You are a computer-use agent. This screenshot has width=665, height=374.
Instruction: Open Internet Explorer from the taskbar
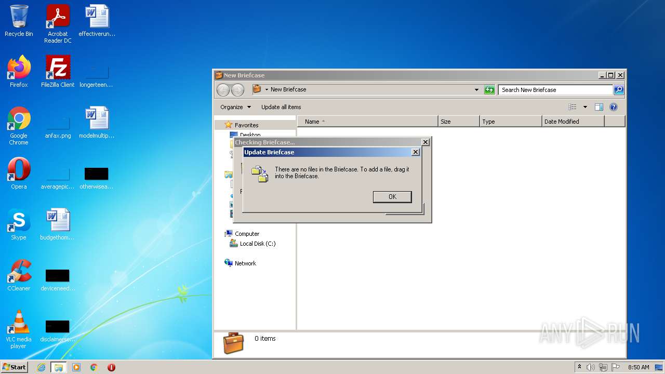click(x=42, y=367)
